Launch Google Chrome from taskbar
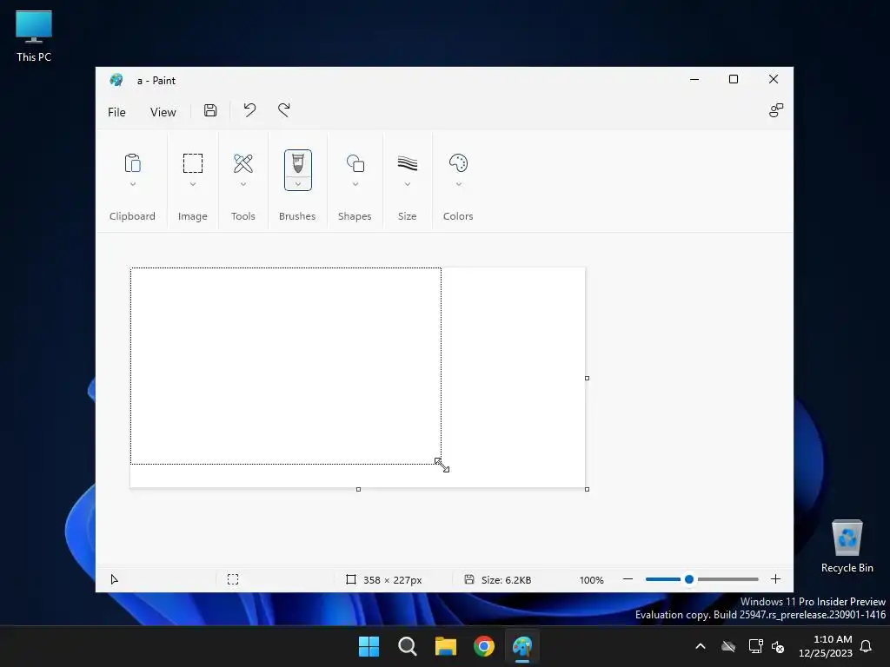The image size is (890, 667). [484, 646]
